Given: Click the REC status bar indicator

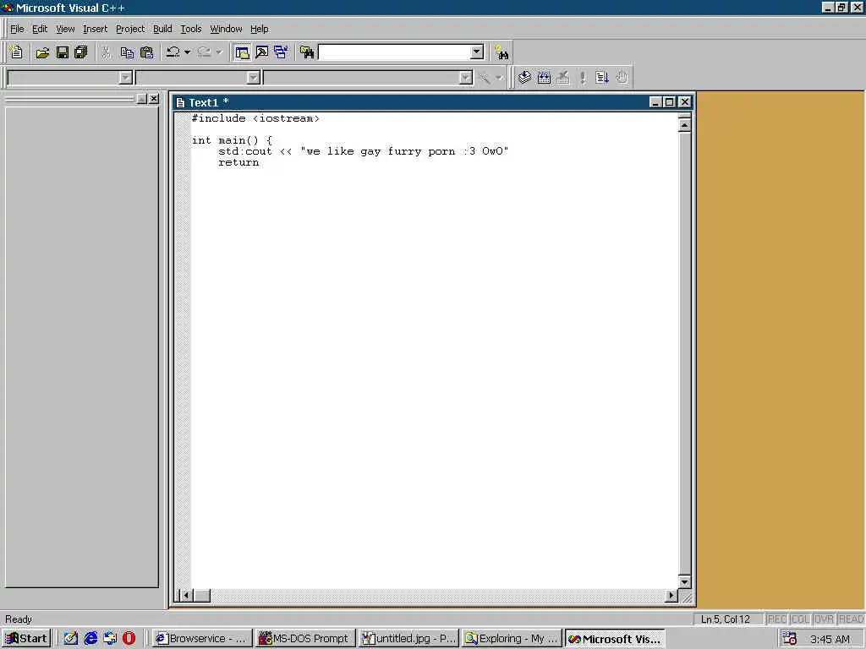Looking at the screenshot, I should (x=777, y=619).
